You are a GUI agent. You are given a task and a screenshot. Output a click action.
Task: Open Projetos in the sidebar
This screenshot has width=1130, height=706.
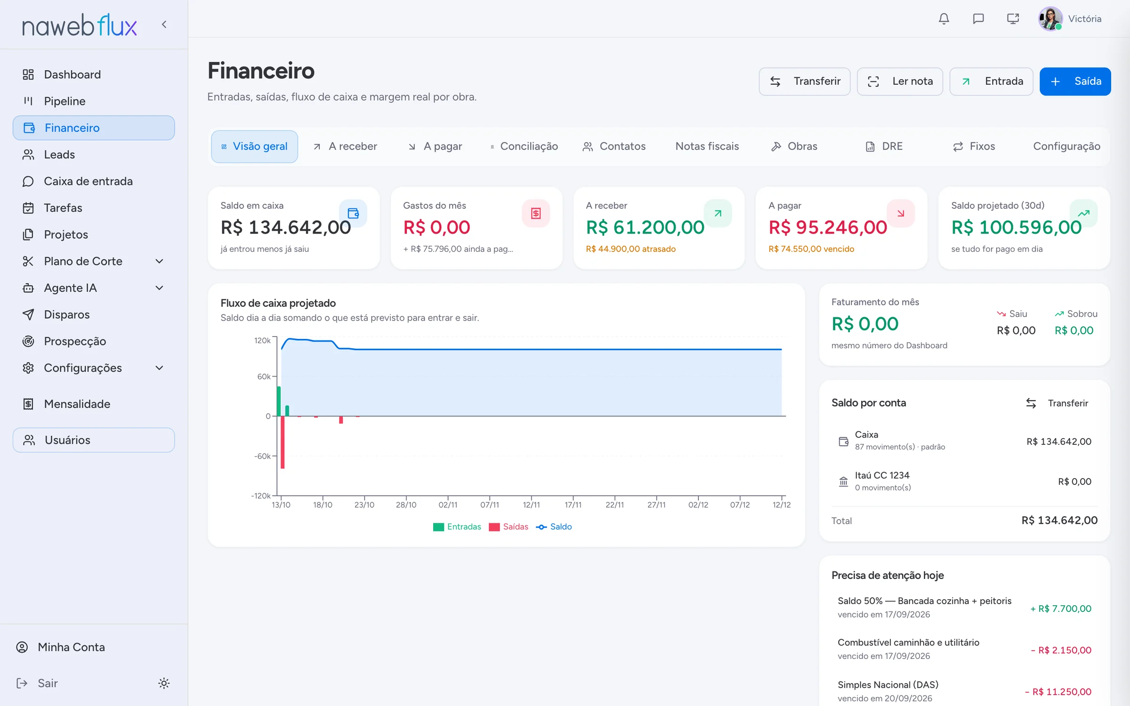[94, 234]
